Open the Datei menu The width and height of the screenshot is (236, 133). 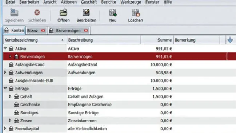(x=10, y=2)
